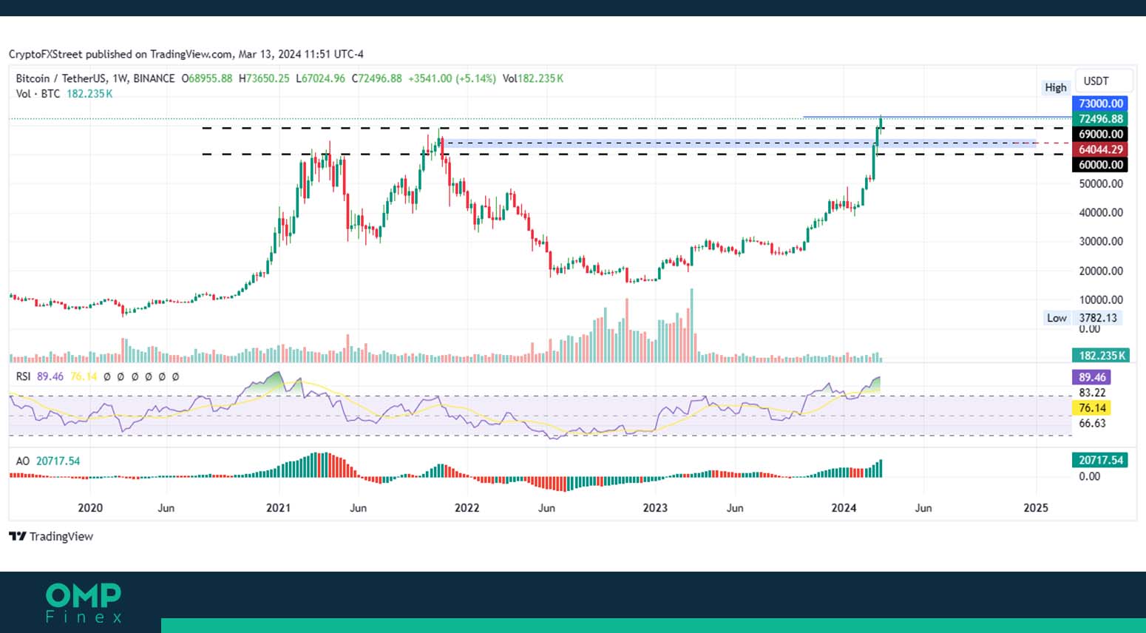
Task: Click the Vol182.235K value in header
Action: [532, 78]
